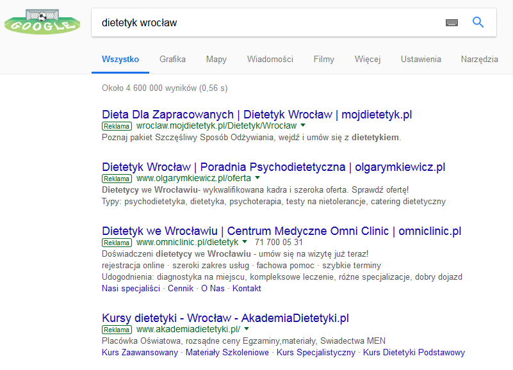Click the wroclaw.mojdietetyk.pl/Dietetyk/Wrocław green URL
Viewport: 513px width, 370px height.
pyautogui.click(x=216, y=125)
